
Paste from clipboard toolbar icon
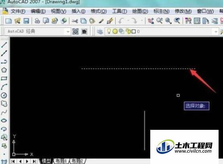click(92, 21)
